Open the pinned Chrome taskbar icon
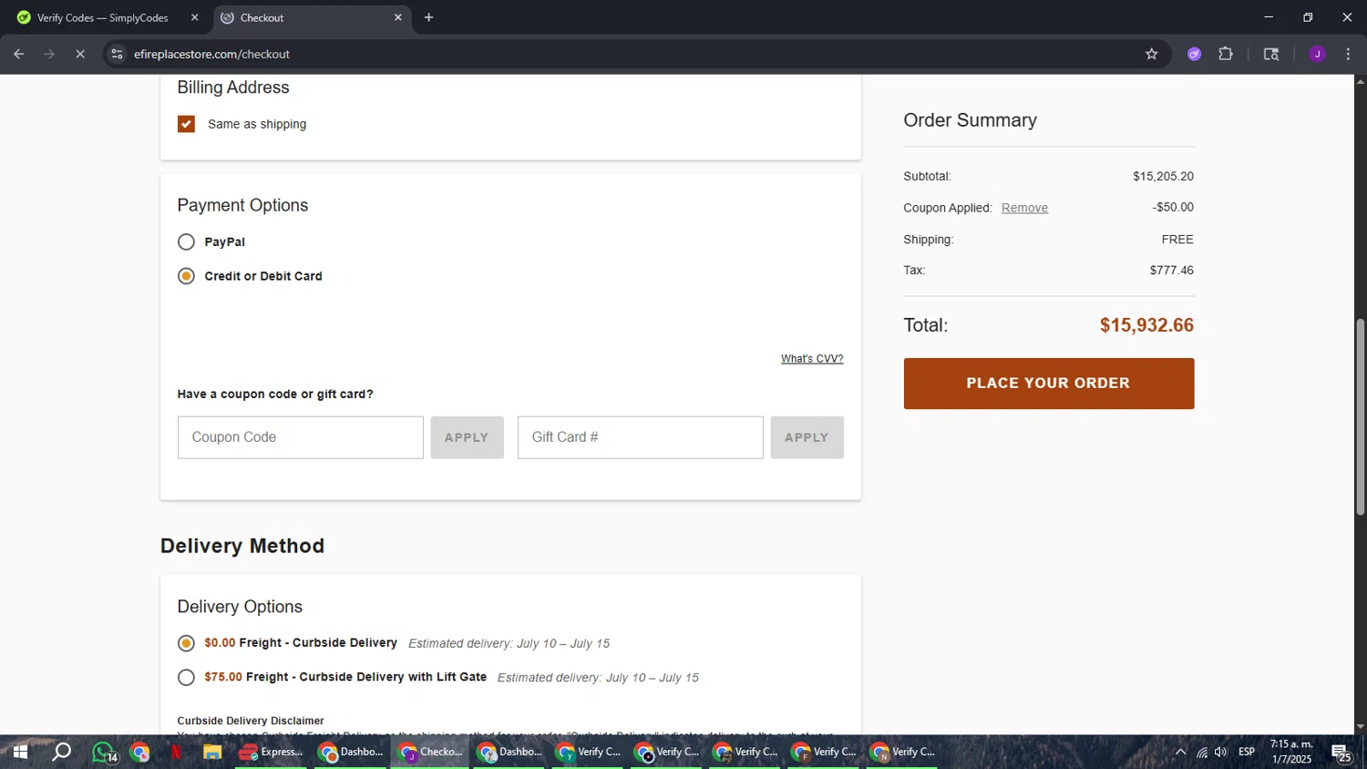Viewport: 1367px width, 769px height. pyautogui.click(x=139, y=752)
